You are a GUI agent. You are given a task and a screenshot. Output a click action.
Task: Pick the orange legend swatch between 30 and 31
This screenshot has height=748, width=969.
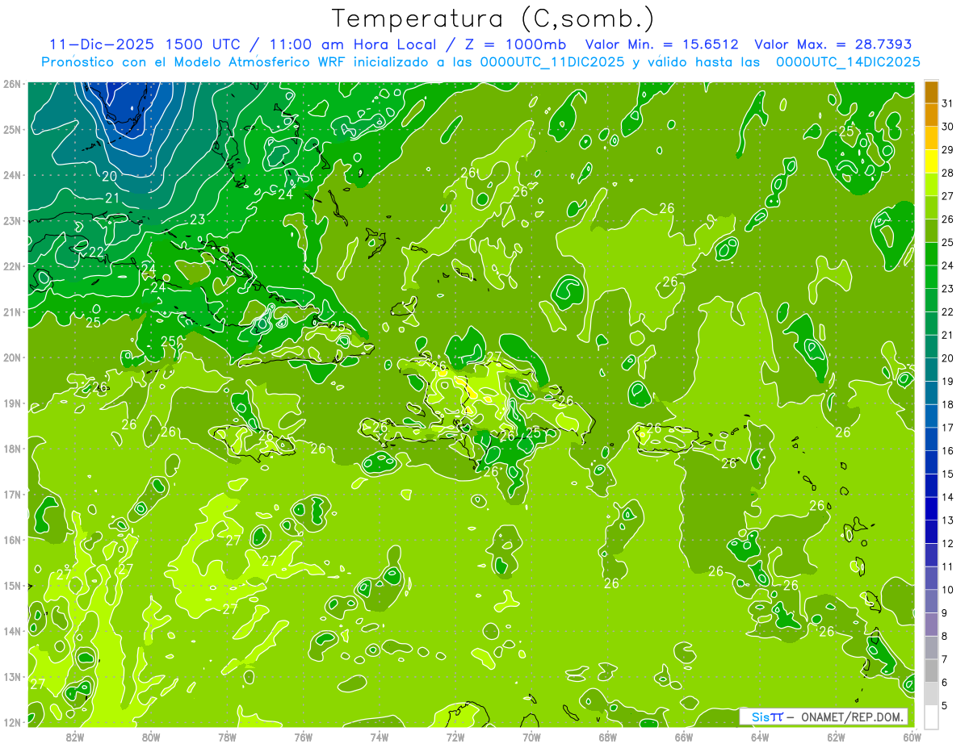click(x=931, y=115)
